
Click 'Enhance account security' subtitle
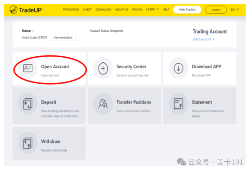[x=133, y=76]
